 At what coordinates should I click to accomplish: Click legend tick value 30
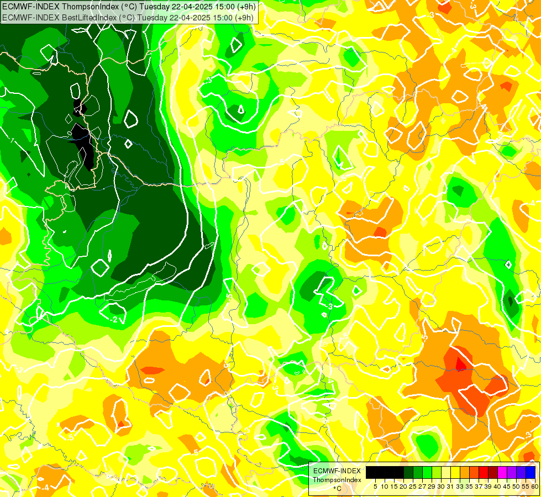pos(441,487)
